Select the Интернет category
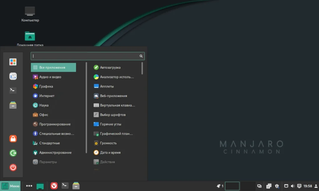Viewport: 319px width, 191px height. [53, 96]
